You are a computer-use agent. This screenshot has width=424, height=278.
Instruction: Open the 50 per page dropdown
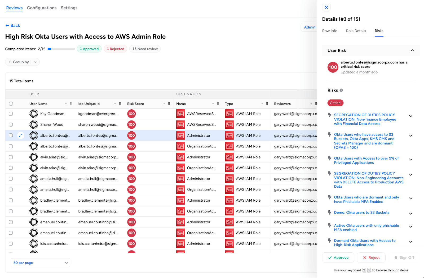(x=40, y=263)
